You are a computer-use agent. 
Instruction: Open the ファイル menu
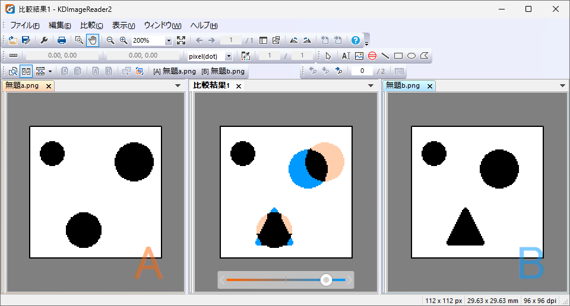pos(25,26)
